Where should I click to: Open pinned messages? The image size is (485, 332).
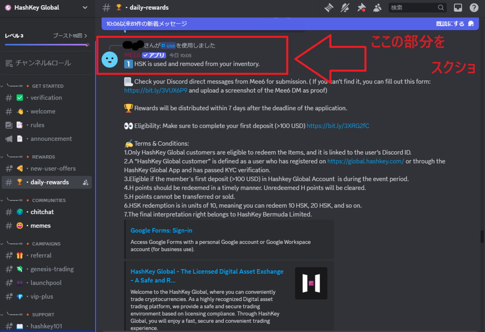click(x=361, y=7)
